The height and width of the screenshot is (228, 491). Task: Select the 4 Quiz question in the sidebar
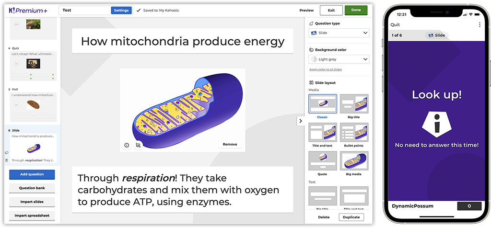[x=33, y=65]
